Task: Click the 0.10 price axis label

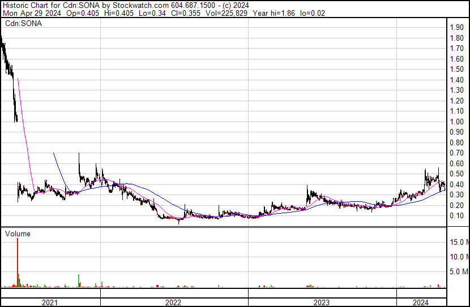Action: tap(458, 215)
